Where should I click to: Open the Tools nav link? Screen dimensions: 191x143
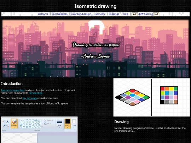125,14
